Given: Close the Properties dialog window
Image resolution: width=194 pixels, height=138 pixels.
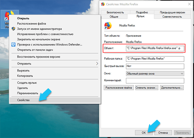Looking at the screenshot, I should 190,4.
